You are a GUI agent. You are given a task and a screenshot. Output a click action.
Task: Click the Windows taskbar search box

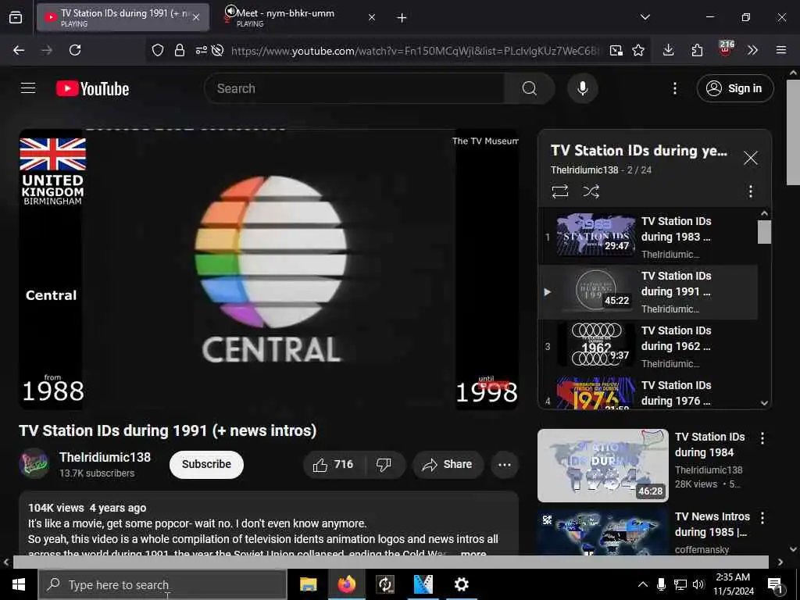162,584
